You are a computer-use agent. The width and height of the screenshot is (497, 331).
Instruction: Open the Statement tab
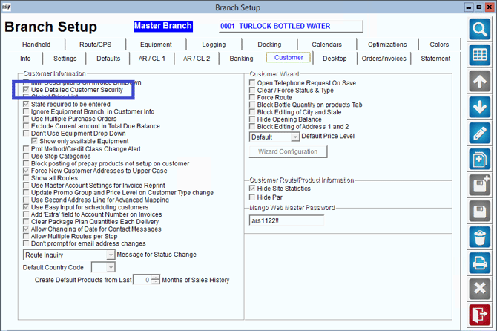(x=435, y=59)
